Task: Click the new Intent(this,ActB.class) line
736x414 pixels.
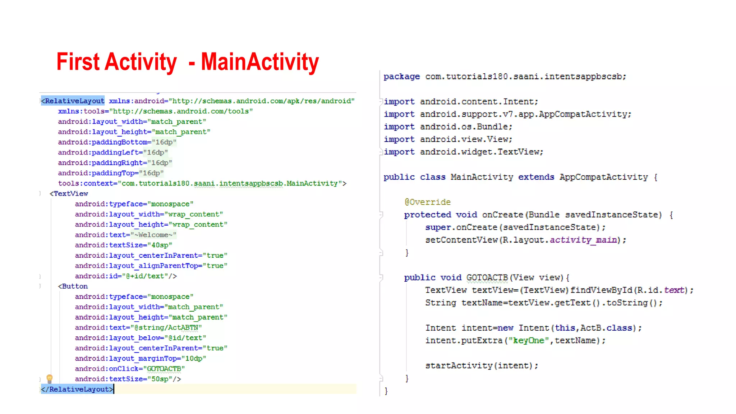Action: click(533, 328)
